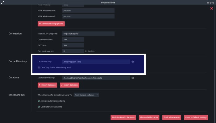This screenshot has height=123, width=216.
Task: Click the red X to close settings
Action: tap(211, 9)
